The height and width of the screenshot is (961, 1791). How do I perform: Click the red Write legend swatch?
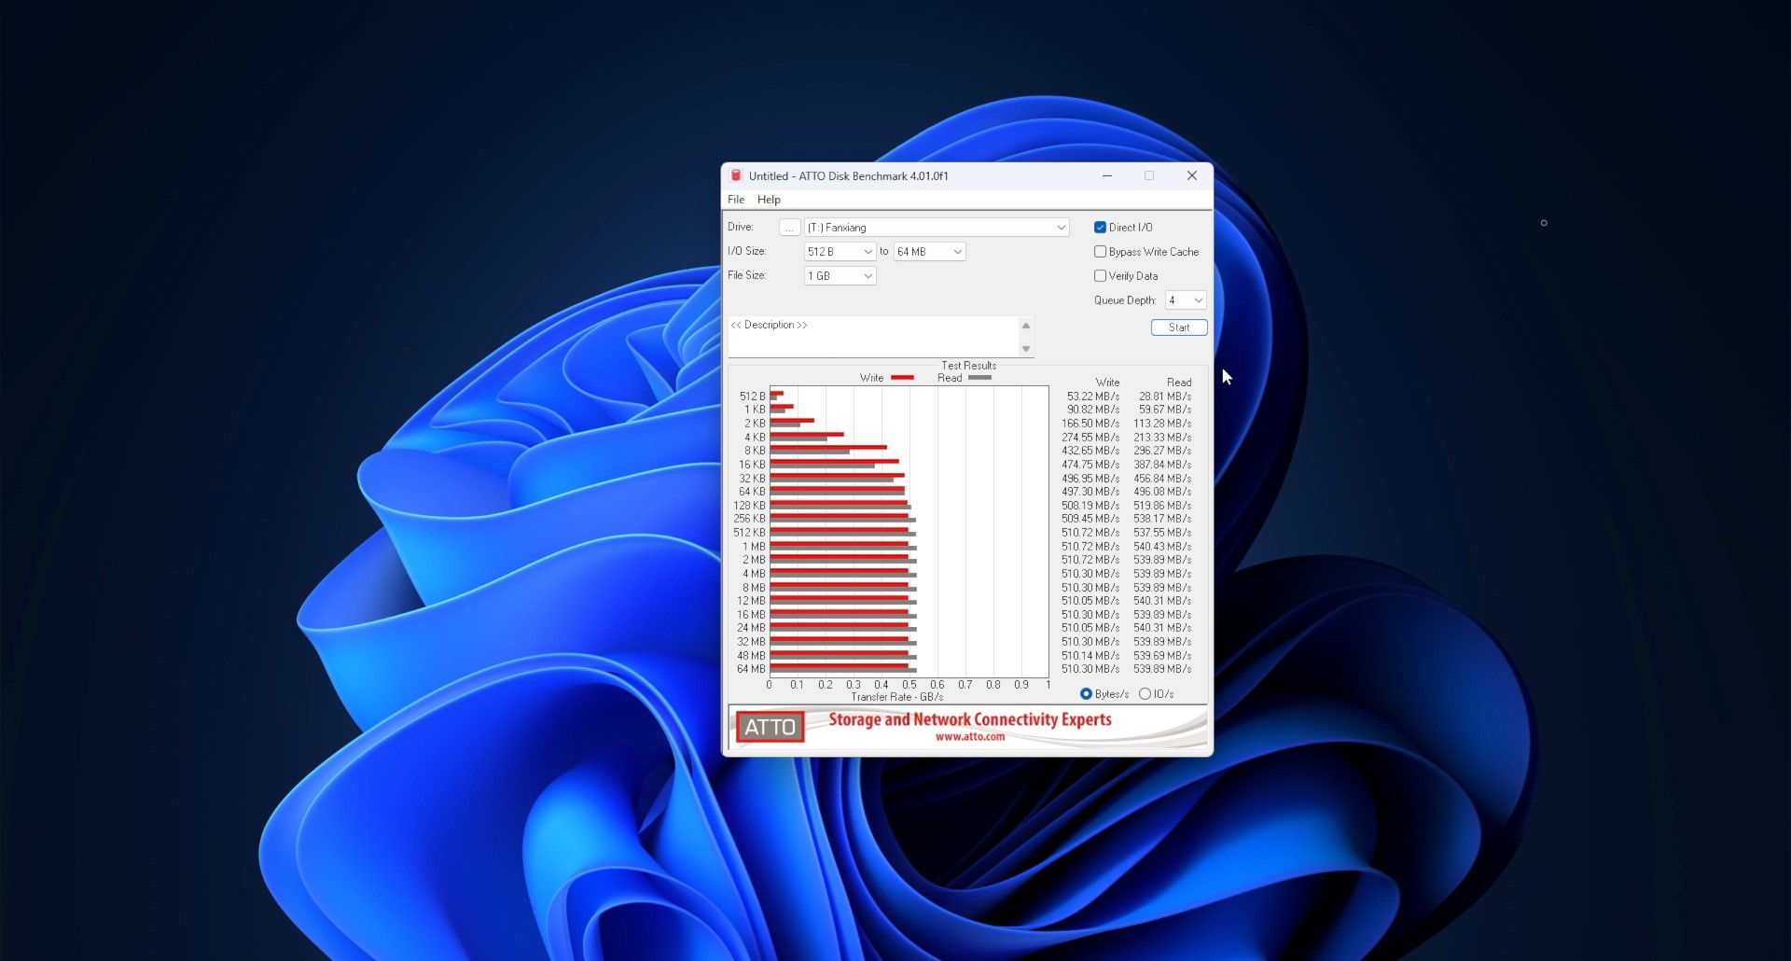902,378
